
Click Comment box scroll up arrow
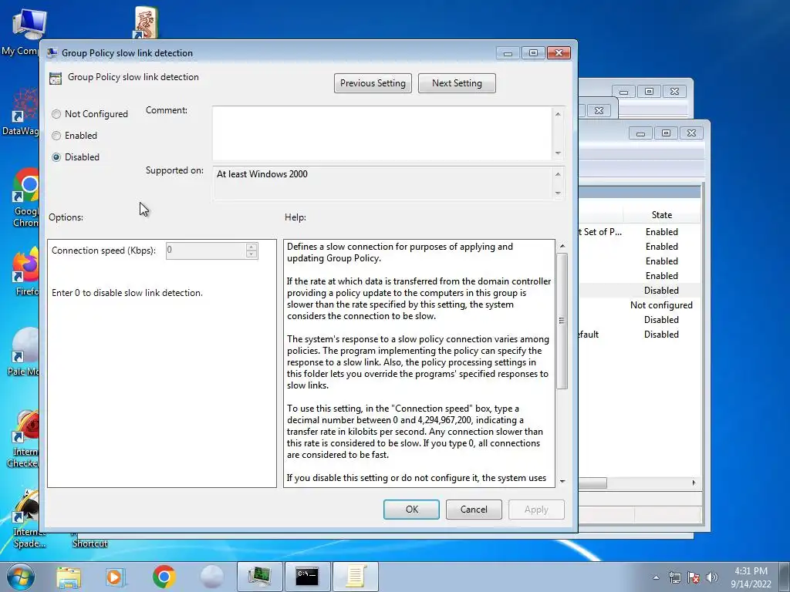[x=558, y=114]
